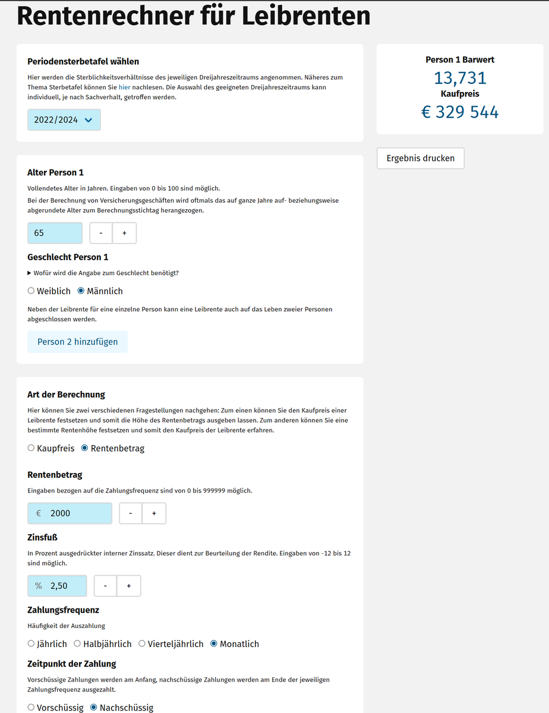This screenshot has height=713, width=549.
Task: Expand 'Wofür wird die Angabe zum Geschlecht benötigt?'
Action: (103, 273)
